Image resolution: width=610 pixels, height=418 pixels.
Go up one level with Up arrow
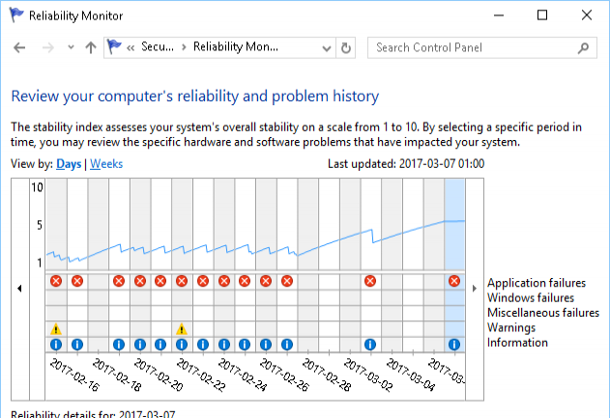click(91, 47)
